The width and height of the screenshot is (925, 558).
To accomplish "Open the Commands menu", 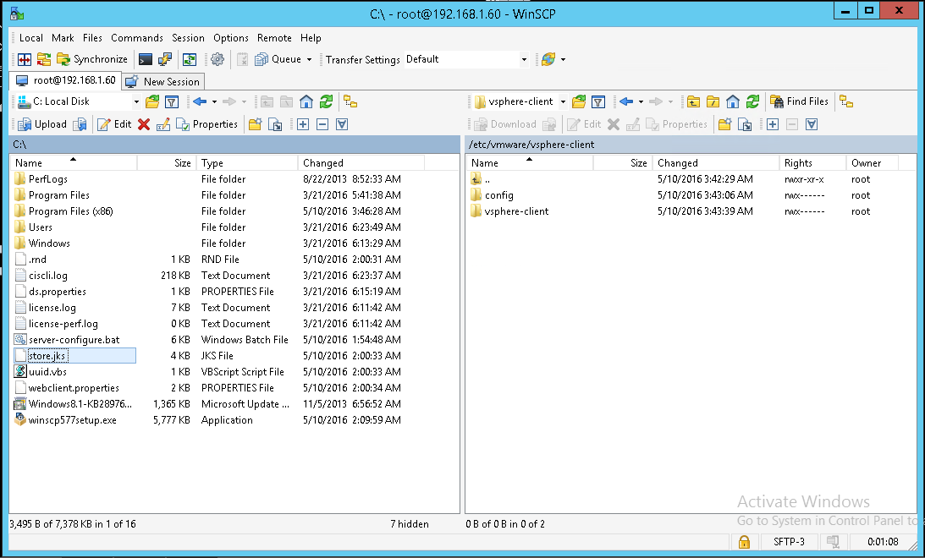I will (136, 37).
